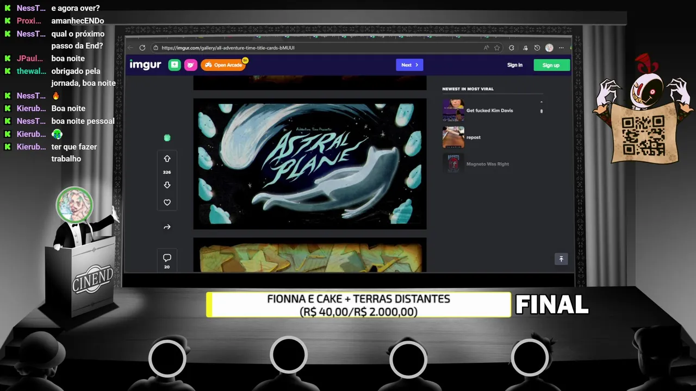Screen dimensions: 696x391
Task: Click the QR code scroll overlay
Action: pos(644,136)
